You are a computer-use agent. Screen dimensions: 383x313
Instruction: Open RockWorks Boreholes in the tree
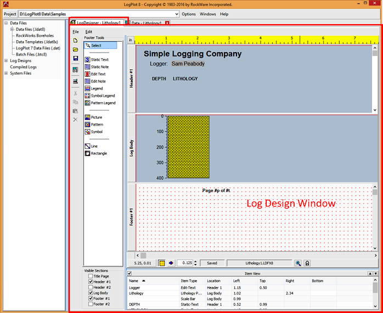tap(35, 36)
